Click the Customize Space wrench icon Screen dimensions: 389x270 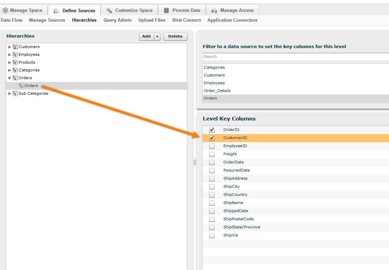109,10
